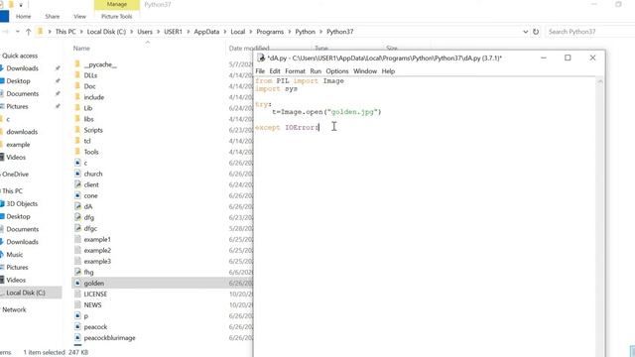Open the Options menu in IDLE editor

(337, 70)
